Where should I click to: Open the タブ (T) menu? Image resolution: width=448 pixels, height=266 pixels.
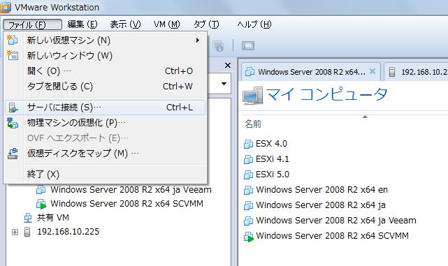pyautogui.click(x=206, y=24)
